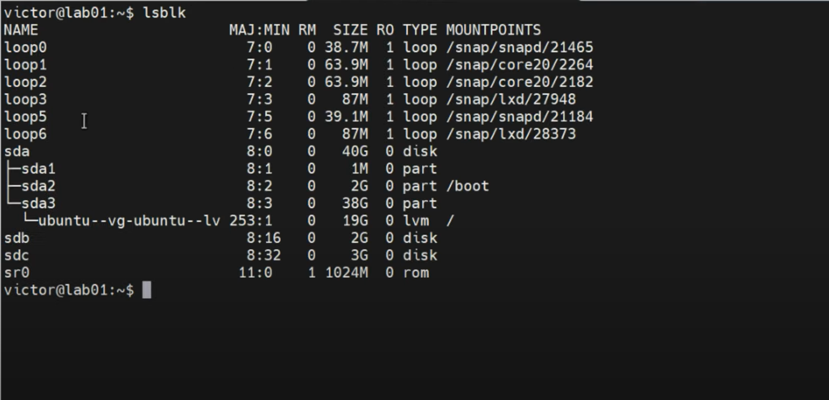Screen dimensions: 829x400
Task: Click the sda disk entry
Action: point(17,152)
